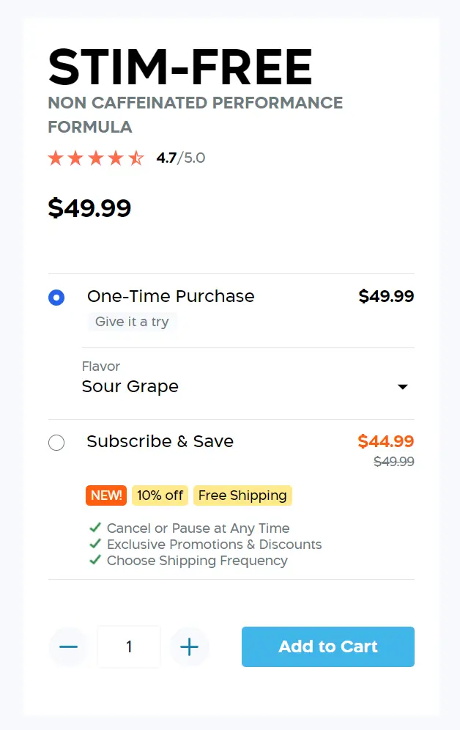The width and height of the screenshot is (460, 730).
Task: Click the One-Time Purchase label text
Action: tap(171, 296)
